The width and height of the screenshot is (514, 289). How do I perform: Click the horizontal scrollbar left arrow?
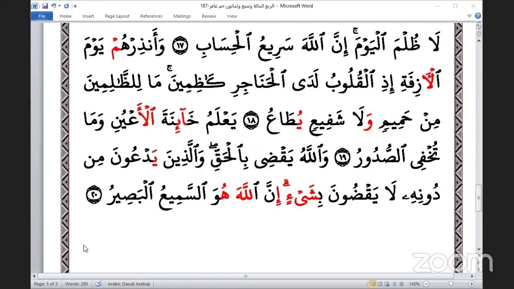(34, 276)
